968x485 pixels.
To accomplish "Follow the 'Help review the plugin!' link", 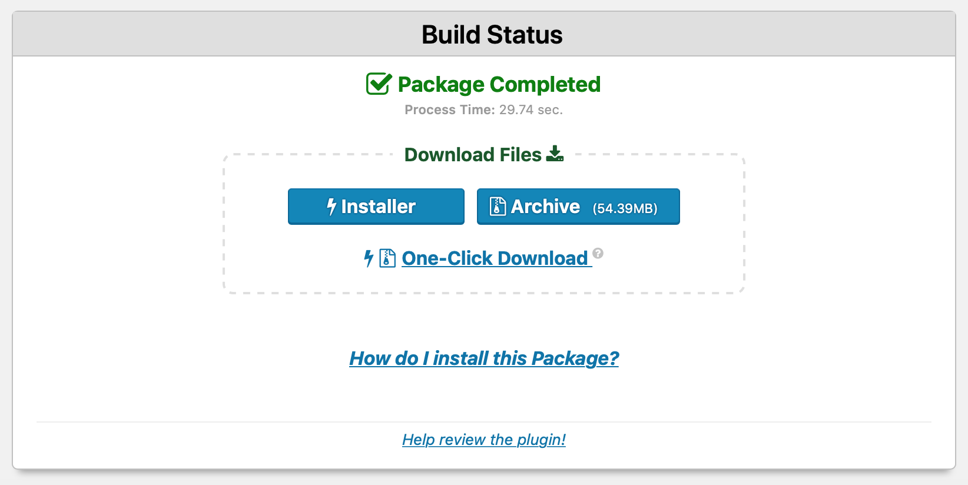I will pos(484,440).
